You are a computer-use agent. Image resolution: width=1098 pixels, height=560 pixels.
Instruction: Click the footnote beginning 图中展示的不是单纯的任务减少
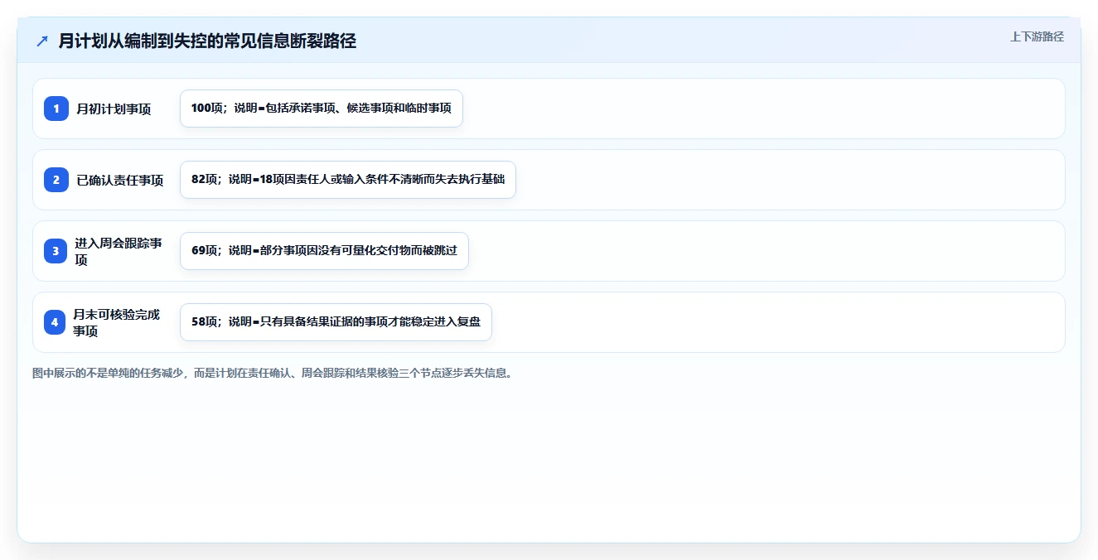point(272,373)
